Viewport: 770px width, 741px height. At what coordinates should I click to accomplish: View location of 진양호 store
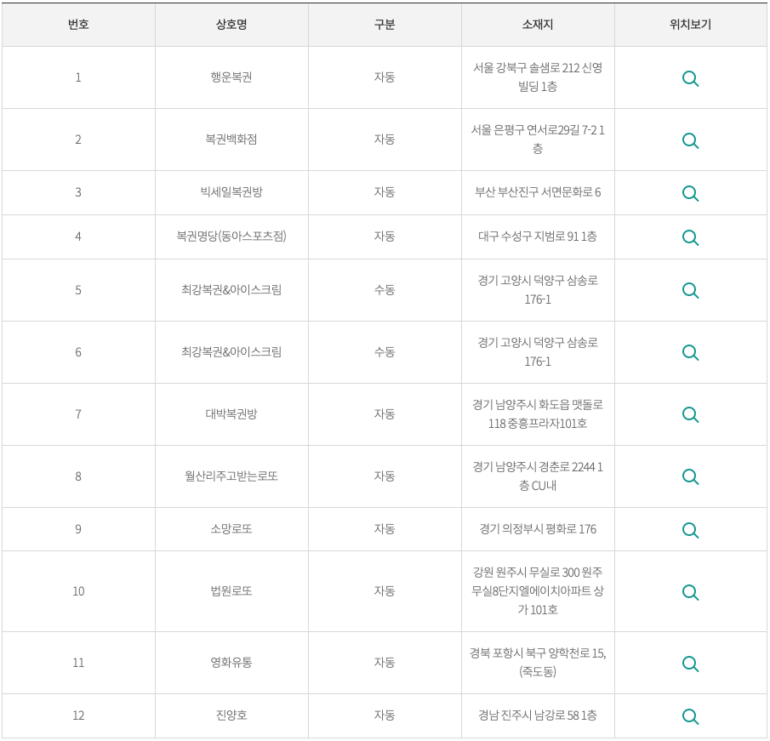coord(690,717)
